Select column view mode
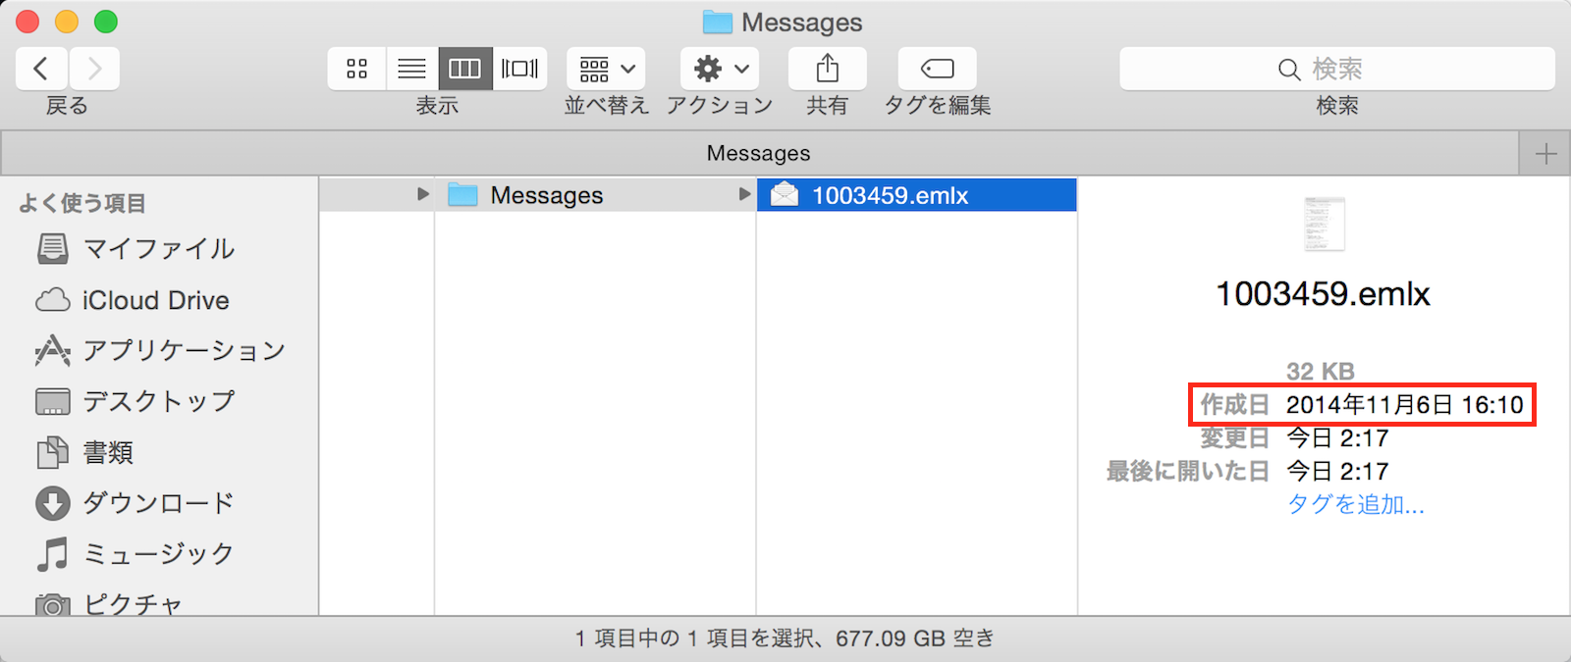The image size is (1571, 662). click(465, 69)
